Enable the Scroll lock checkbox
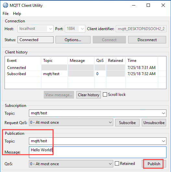 [105, 95]
